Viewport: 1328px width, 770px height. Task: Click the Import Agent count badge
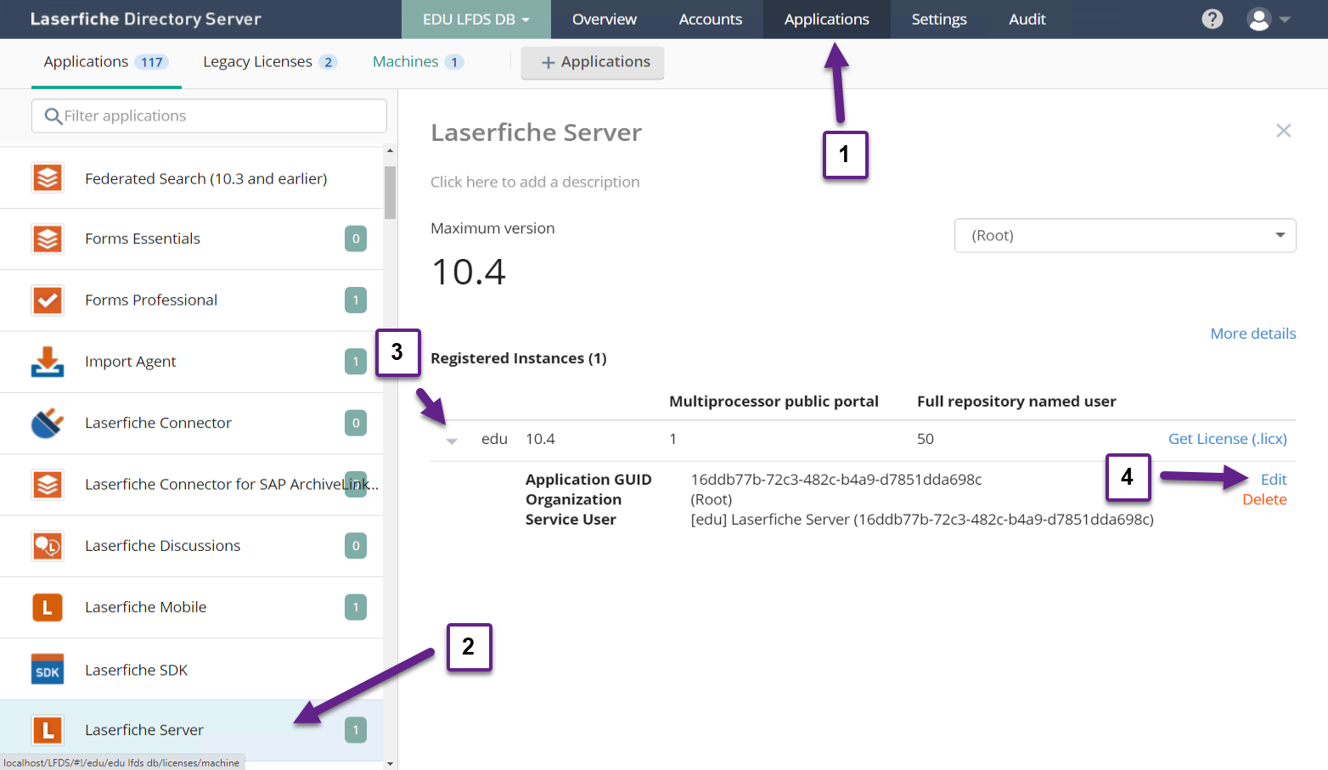tap(356, 362)
